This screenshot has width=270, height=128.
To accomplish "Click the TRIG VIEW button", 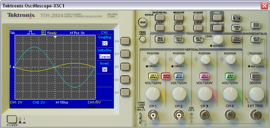I will tap(160, 39).
